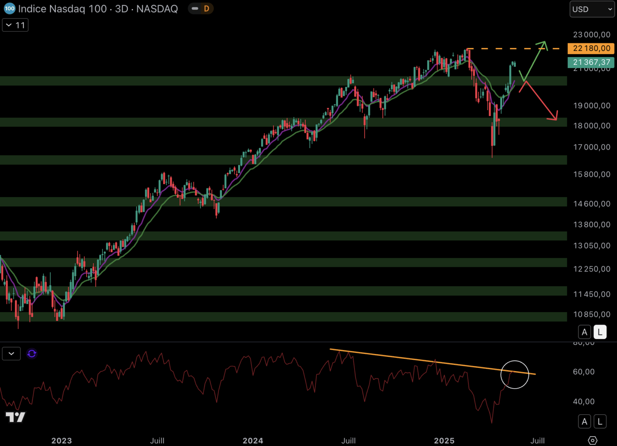
Task: Click the 12 250,00 price axis label
Action: coord(592,269)
